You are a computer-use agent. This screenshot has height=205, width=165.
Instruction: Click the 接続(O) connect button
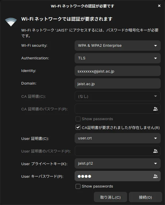pyautogui.click(x=145, y=197)
